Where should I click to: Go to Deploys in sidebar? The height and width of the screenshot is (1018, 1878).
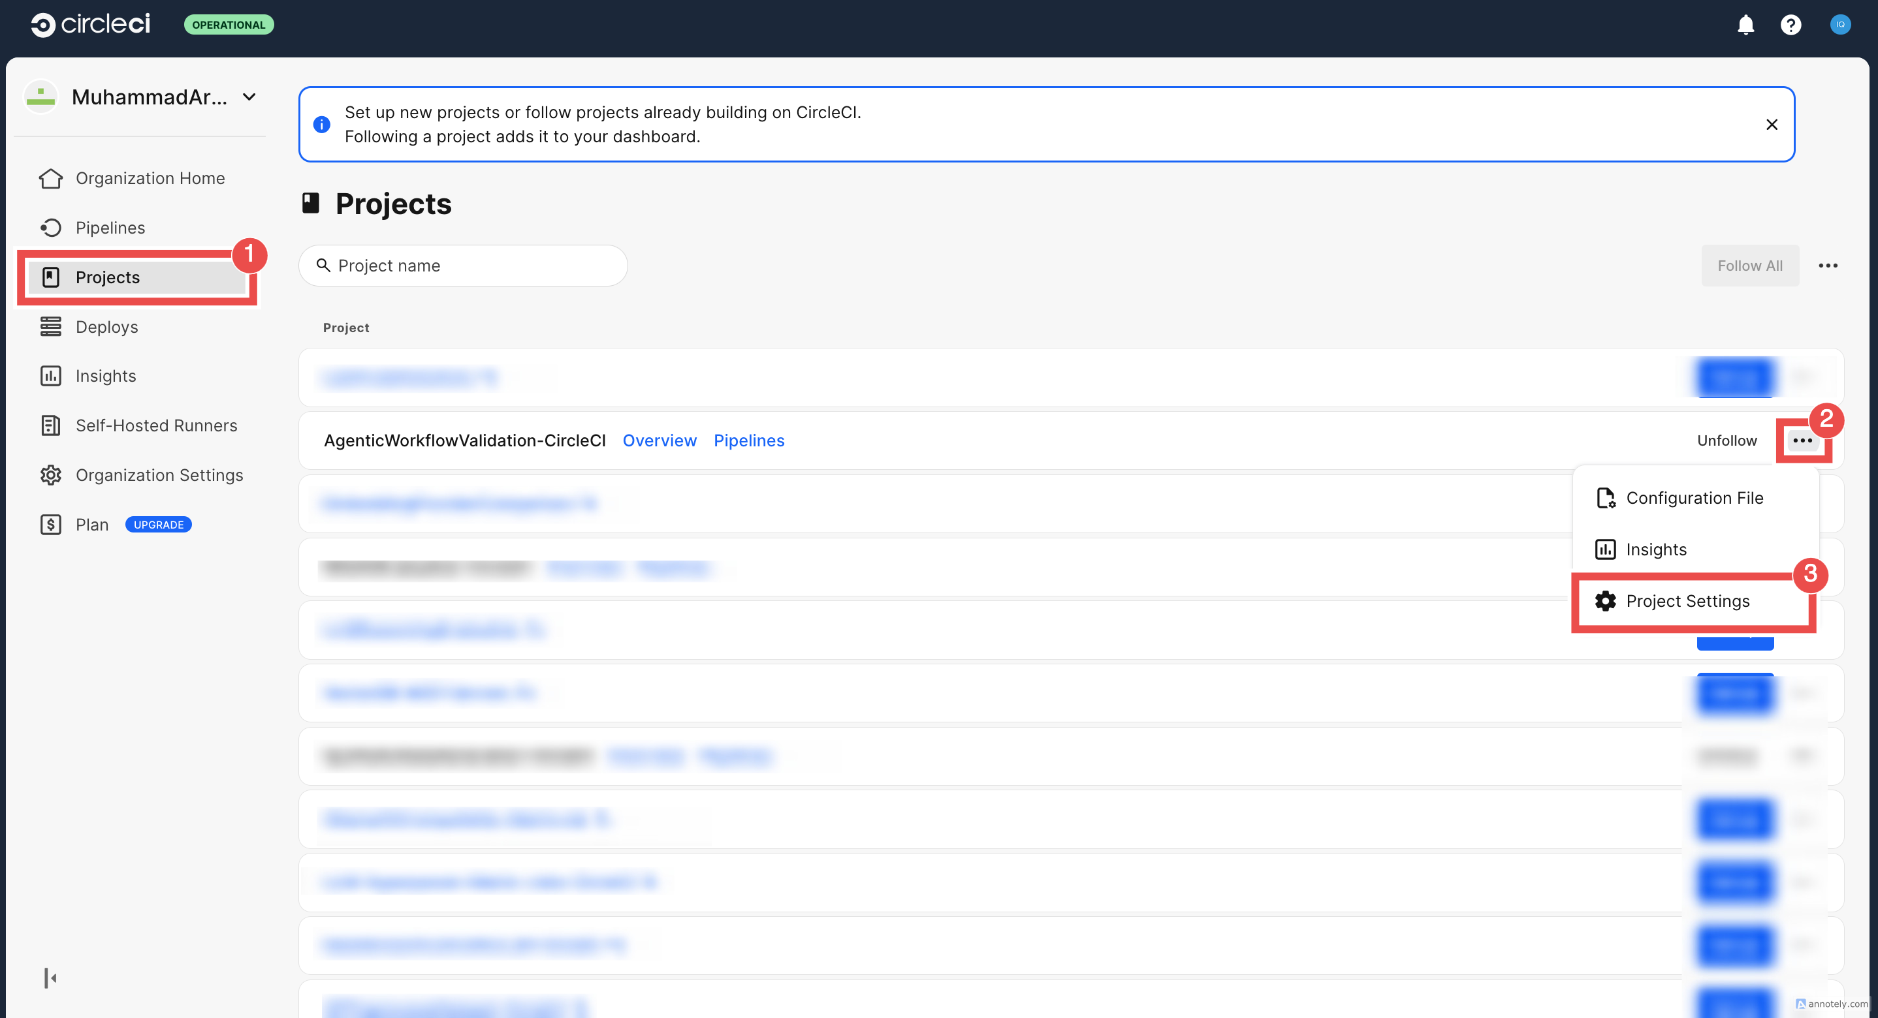(x=106, y=326)
